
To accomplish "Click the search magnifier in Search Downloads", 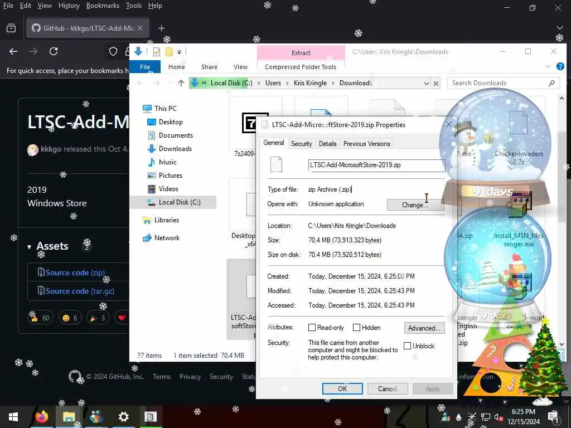I will (x=551, y=83).
